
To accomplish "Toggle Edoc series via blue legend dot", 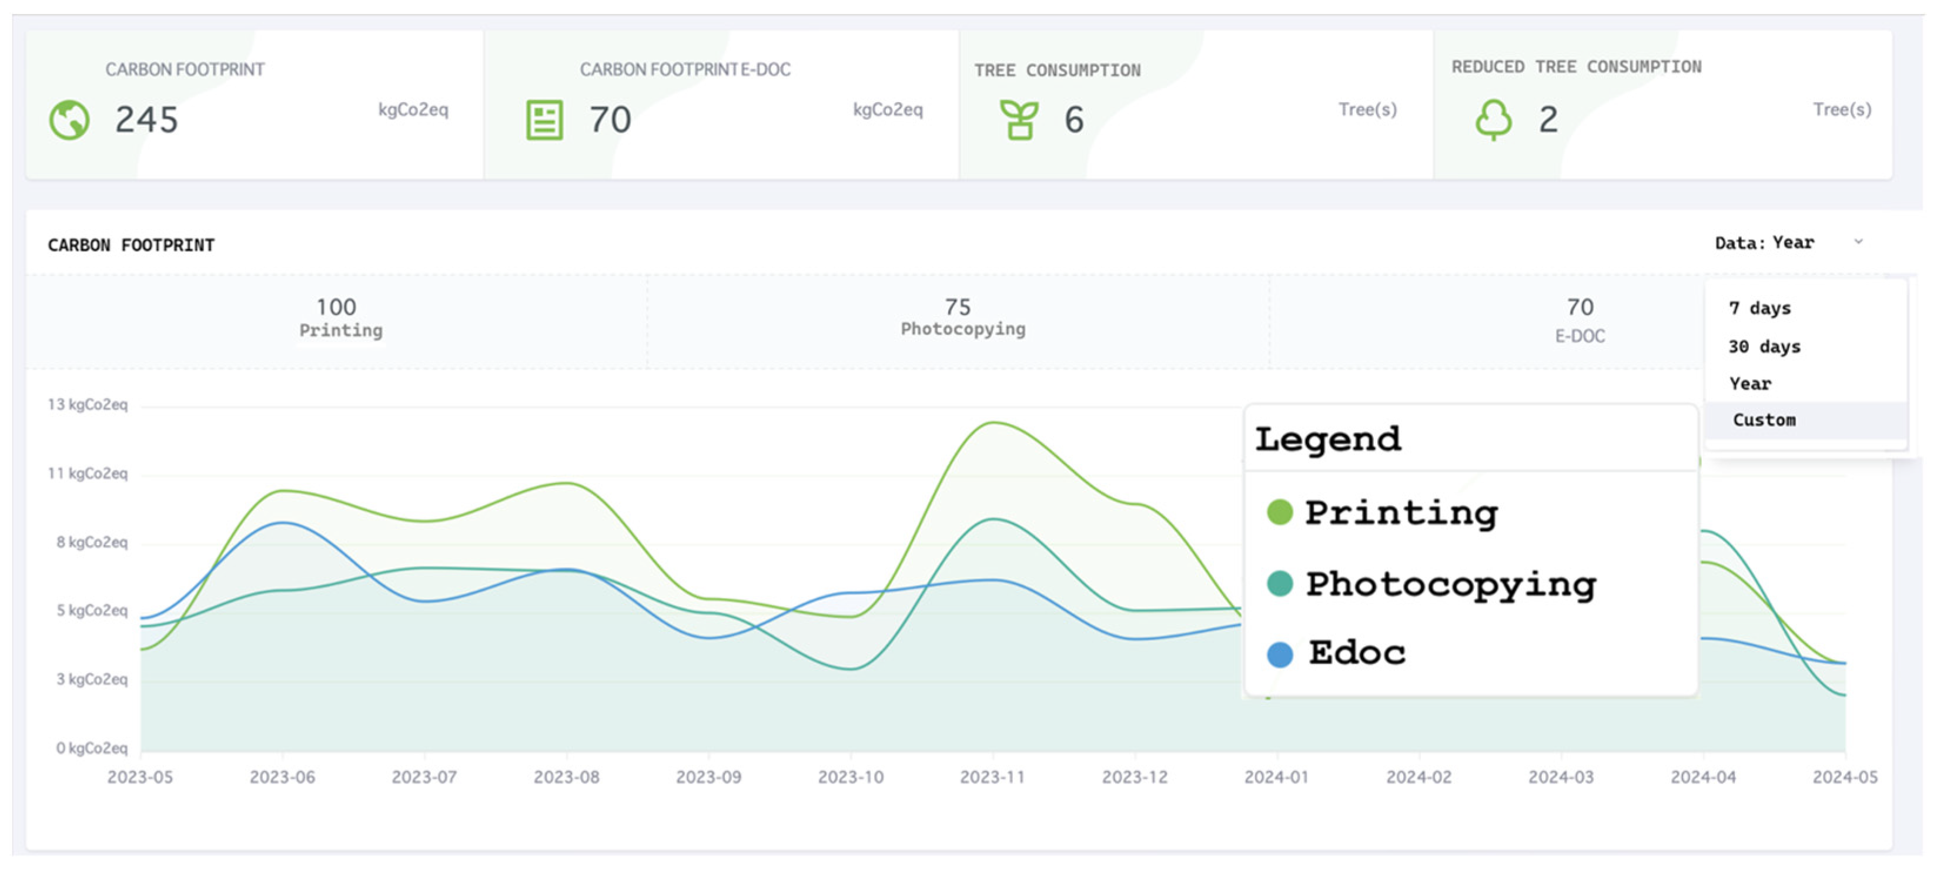I will pos(1279,654).
